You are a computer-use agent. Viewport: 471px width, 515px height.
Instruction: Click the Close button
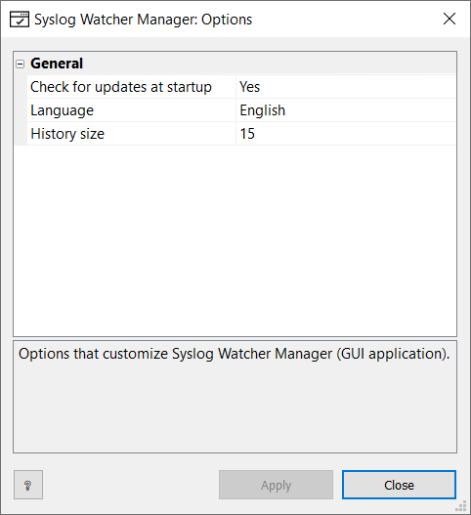[399, 485]
